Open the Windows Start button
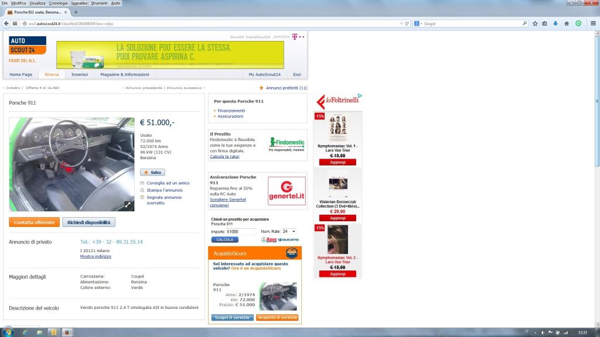Screen dimensions: 600x337 [x=8, y=332]
